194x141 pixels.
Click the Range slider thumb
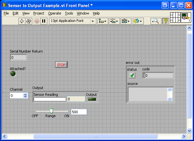(52, 111)
